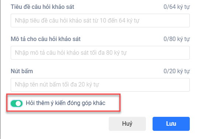Focus the survey question description input field
Image resolution: width=199 pixels, height=139 pixels.
pos(100,53)
